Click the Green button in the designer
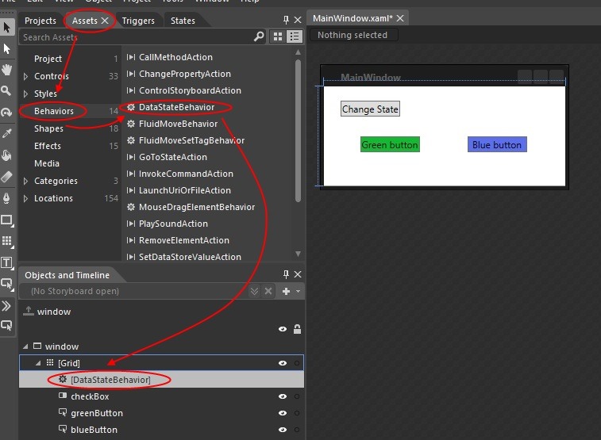The width and height of the screenshot is (601, 440). coord(390,145)
